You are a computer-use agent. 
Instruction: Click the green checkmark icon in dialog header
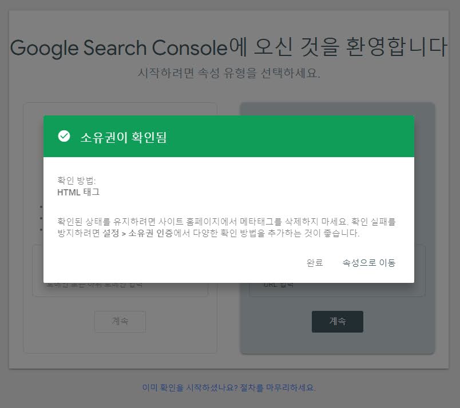(64, 136)
